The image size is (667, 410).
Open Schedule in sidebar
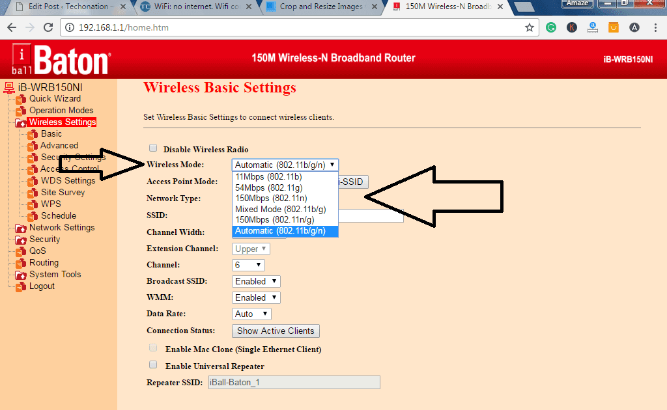pos(59,216)
